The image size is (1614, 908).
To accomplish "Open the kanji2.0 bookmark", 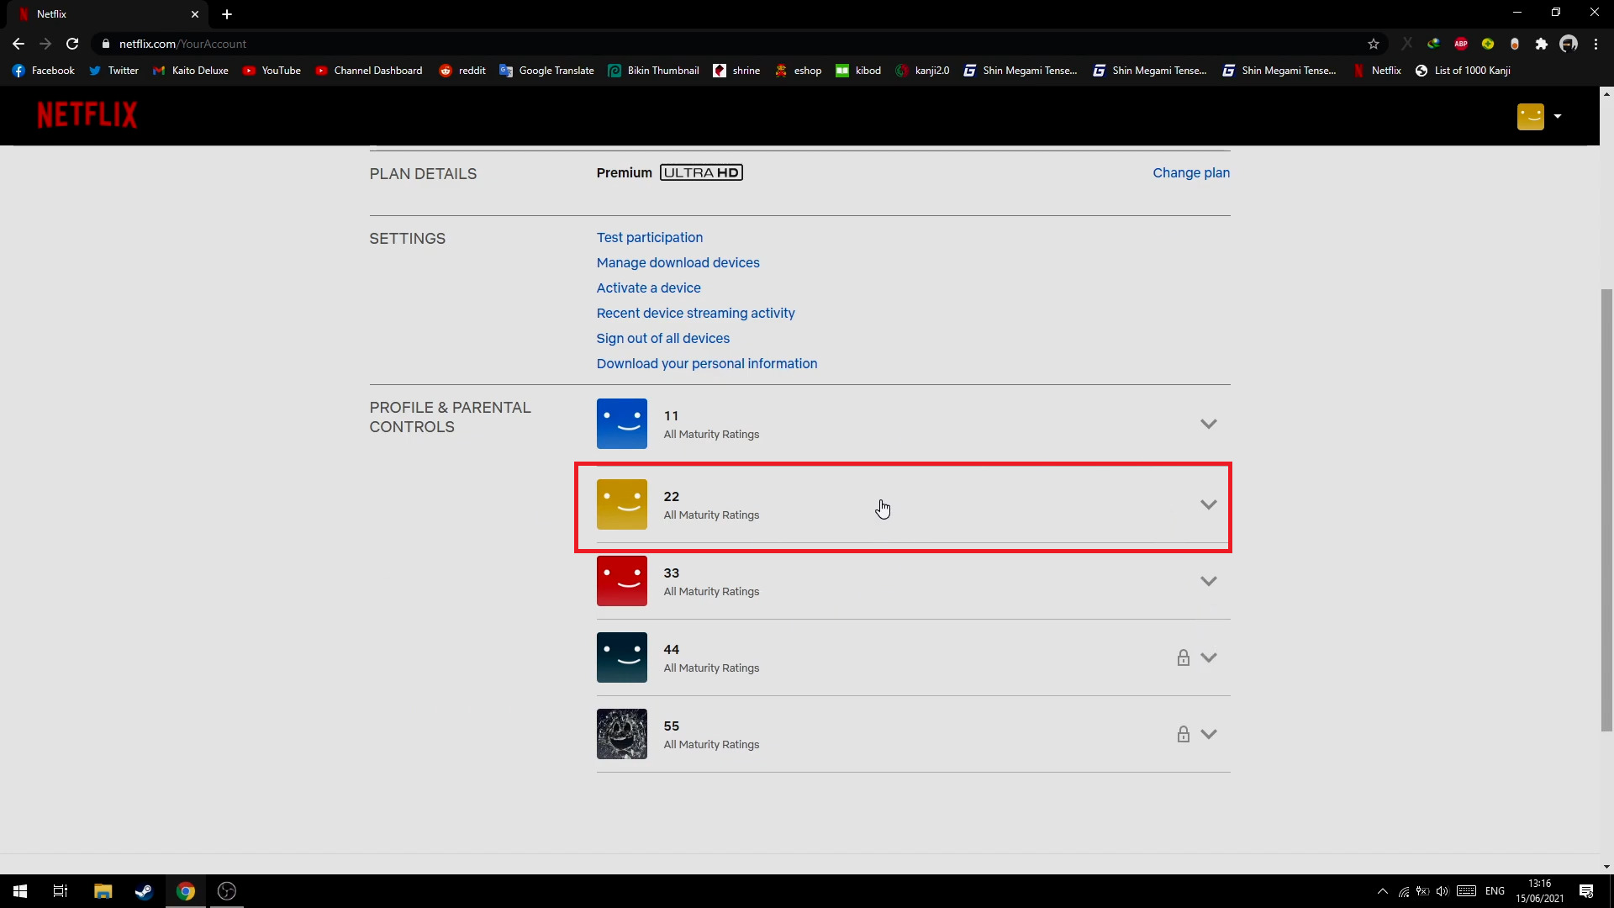I will (922, 71).
